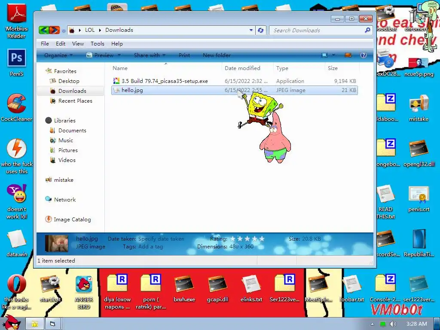Select the picasa35-setup.exe file

coord(165,81)
